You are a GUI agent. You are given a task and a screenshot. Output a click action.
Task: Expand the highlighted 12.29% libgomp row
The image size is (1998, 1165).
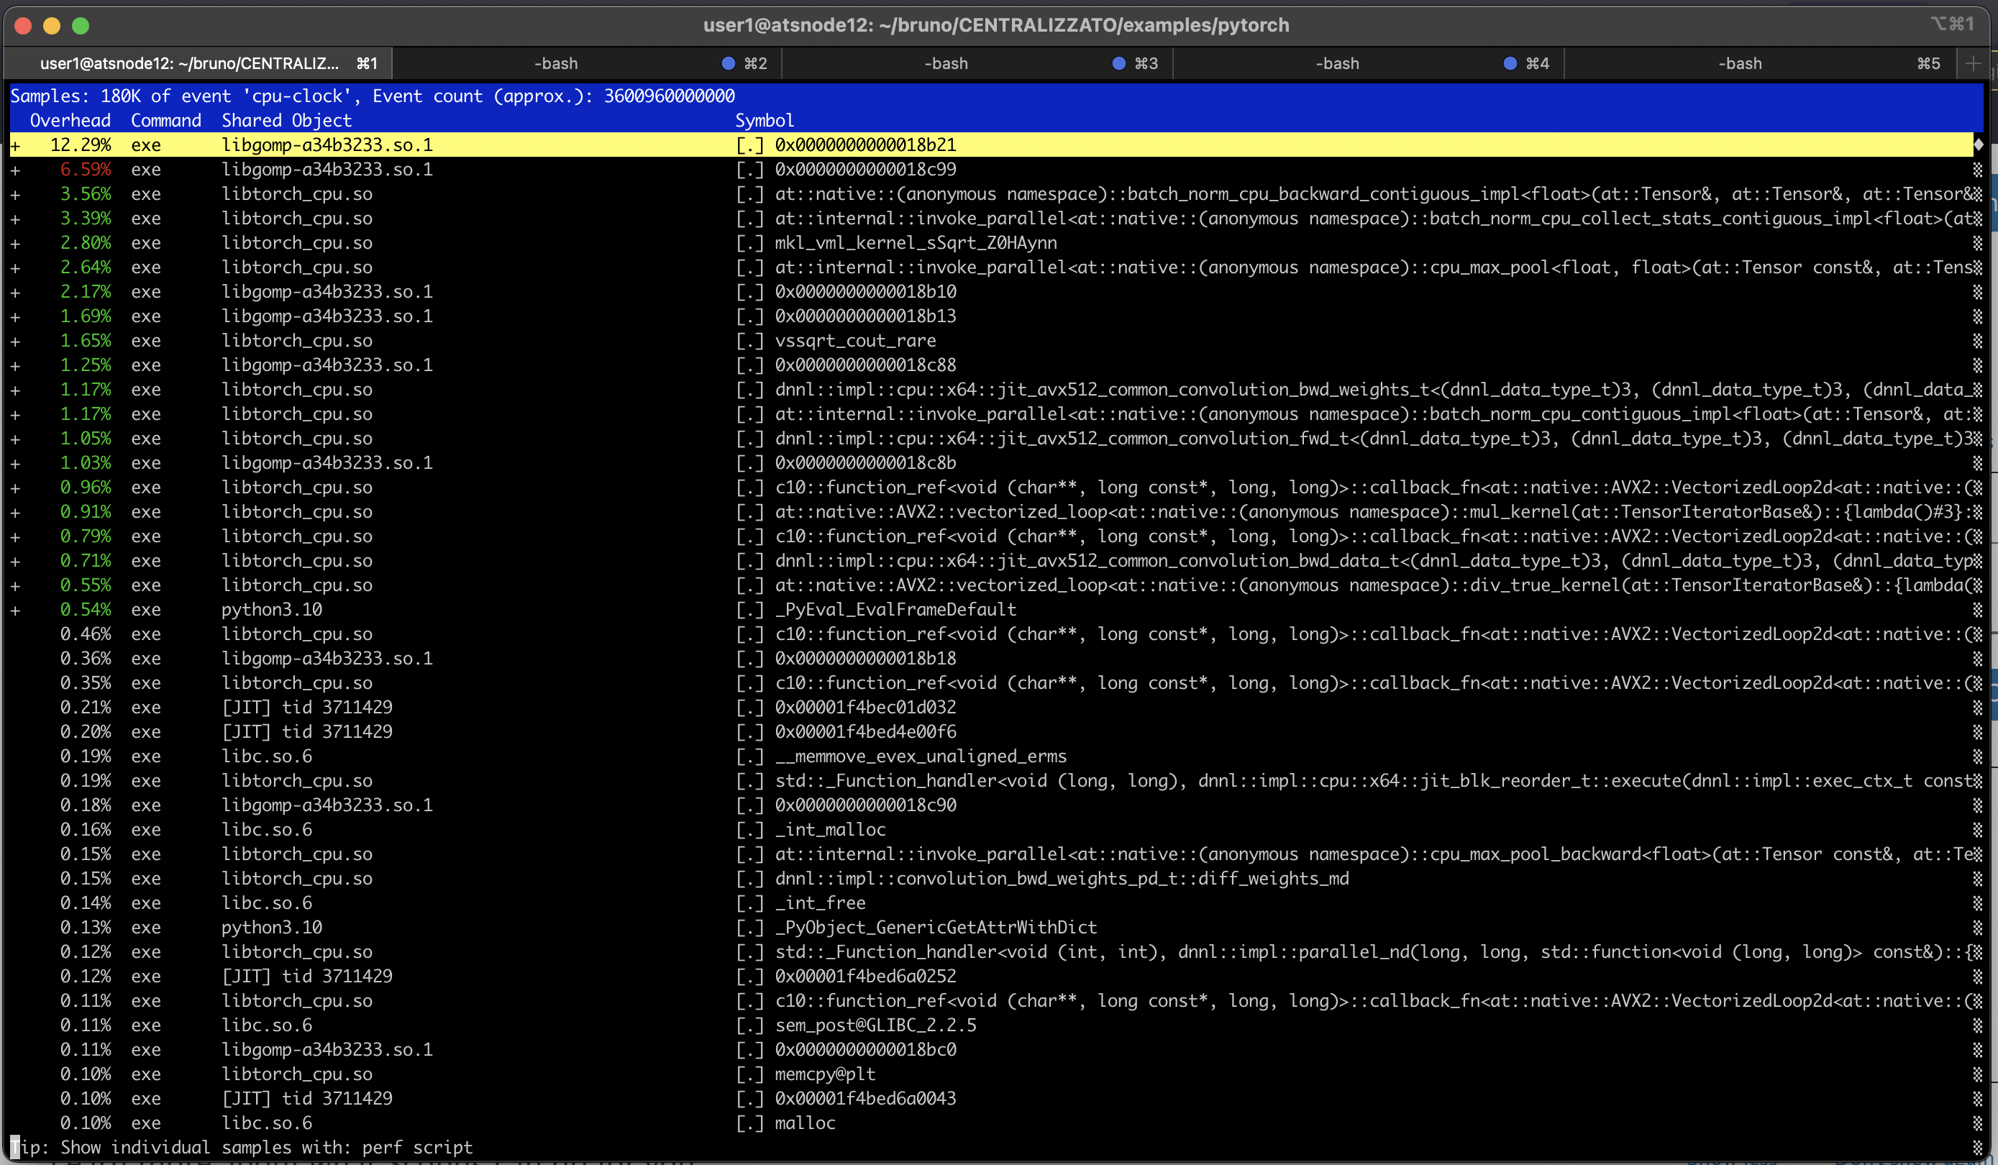click(x=17, y=145)
